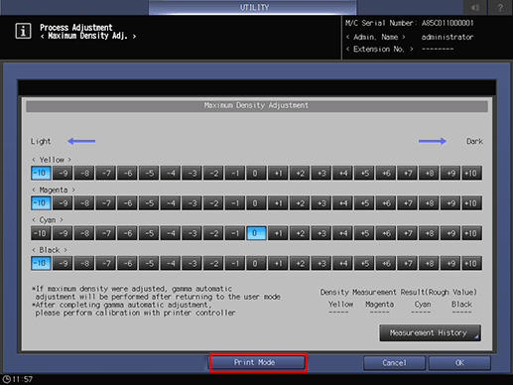Set Magenta density to 0
The image size is (513, 385).
[x=256, y=203]
